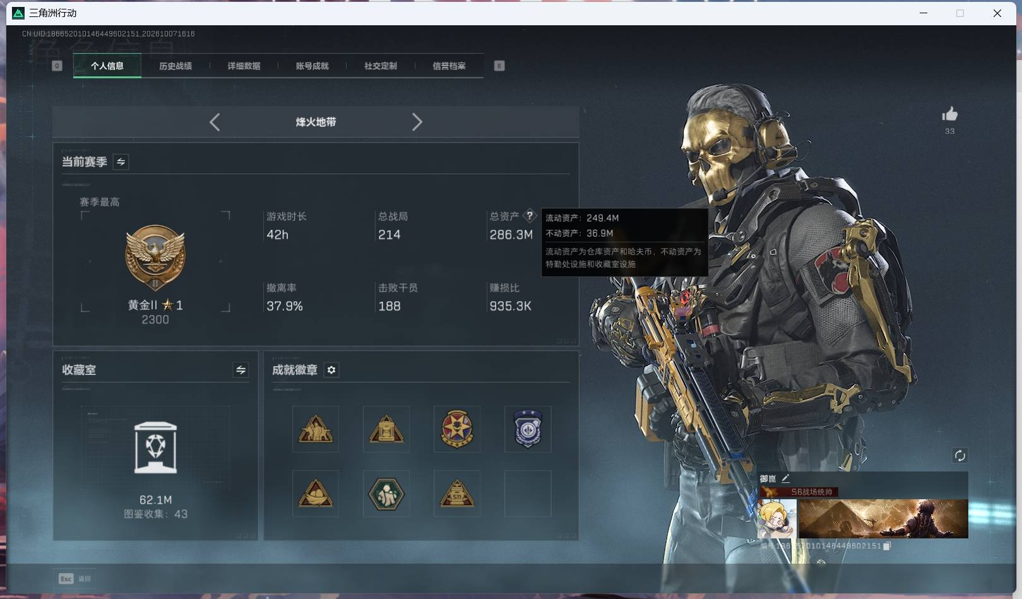Click the blonde cartoon player avatar
This screenshot has width=1022, height=599.
777,519
